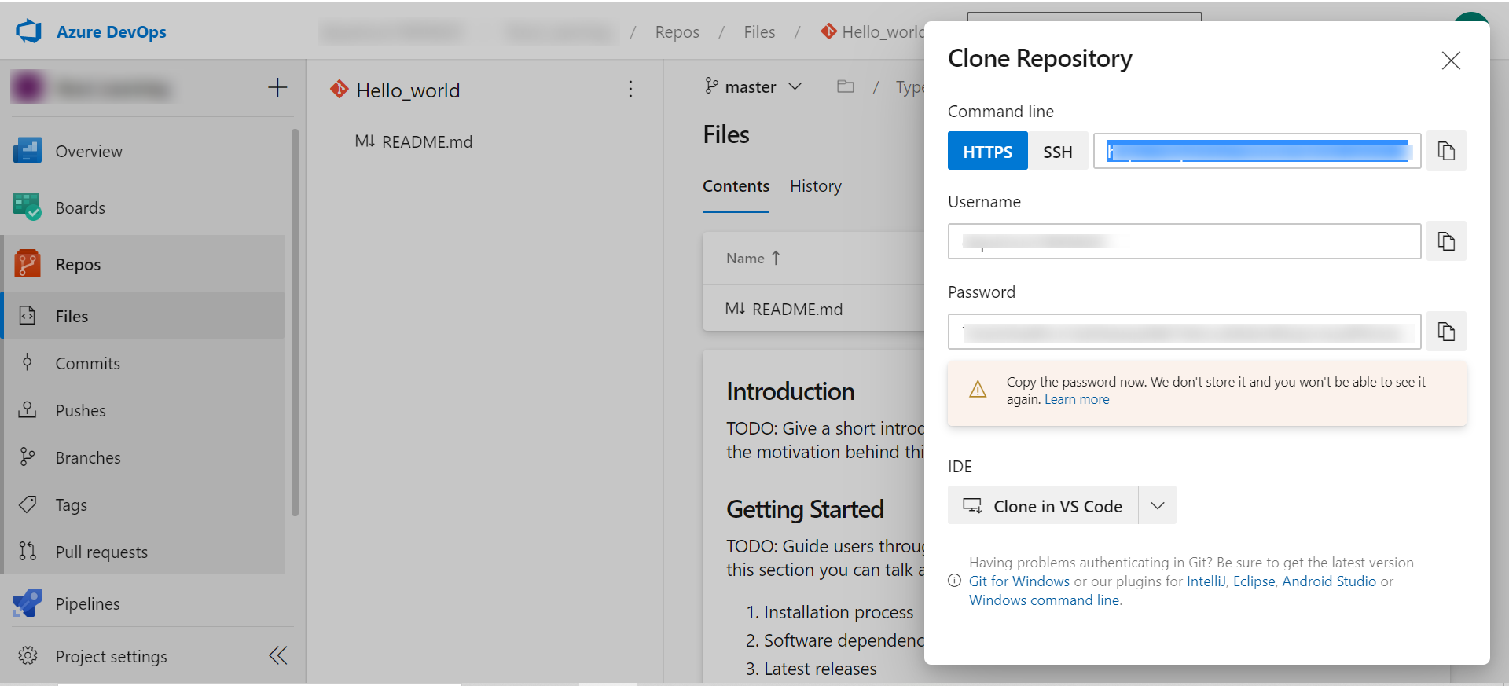The height and width of the screenshot is (686, 1509).
Task: Click the clone URL input field
Action: (x=1257, y=151)
